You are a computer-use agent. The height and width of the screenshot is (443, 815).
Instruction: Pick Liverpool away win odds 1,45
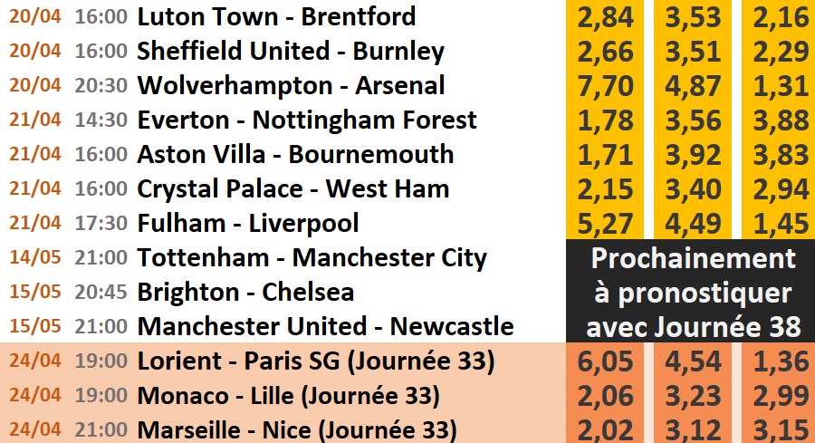tap(778, 223)
